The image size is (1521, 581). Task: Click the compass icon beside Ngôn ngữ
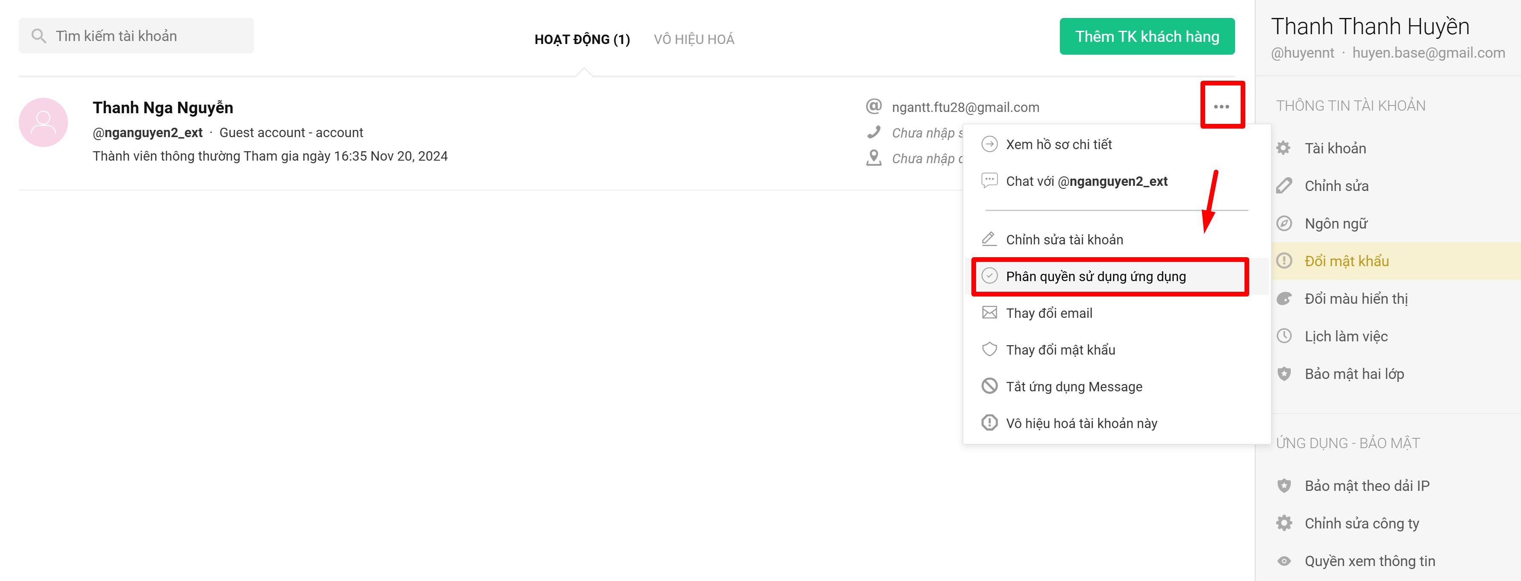[x=1284, y=224]
